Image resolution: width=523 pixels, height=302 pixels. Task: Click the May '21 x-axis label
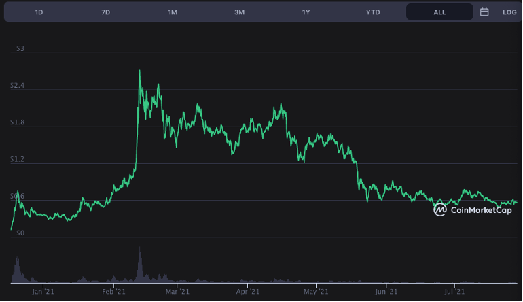(316, 292)
